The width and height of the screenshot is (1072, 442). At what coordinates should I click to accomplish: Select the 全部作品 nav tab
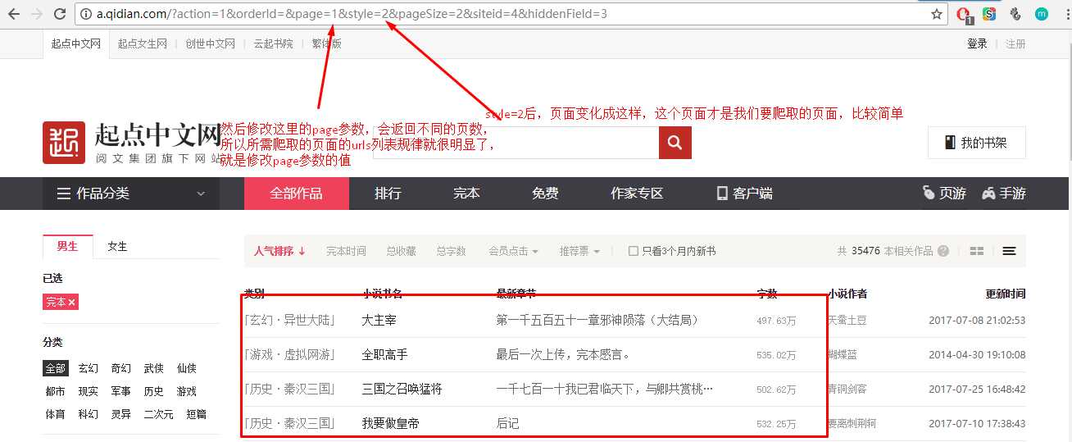(x=297, y=194)
